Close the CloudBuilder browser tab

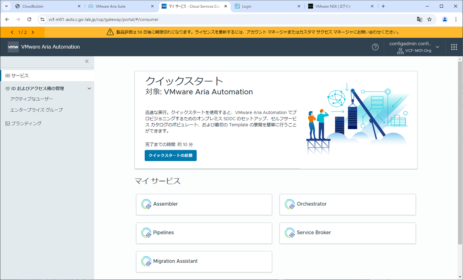point(79,6)
